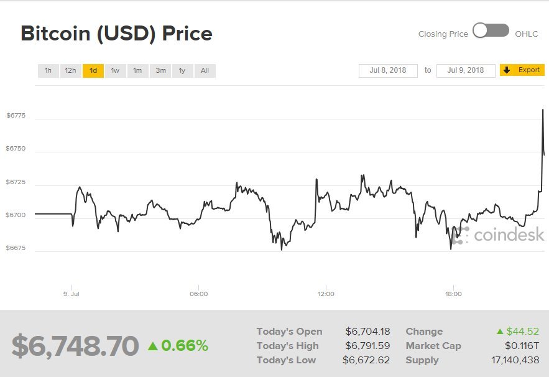Show All price history
Screen dimensions: 549x377
point(205,71)
